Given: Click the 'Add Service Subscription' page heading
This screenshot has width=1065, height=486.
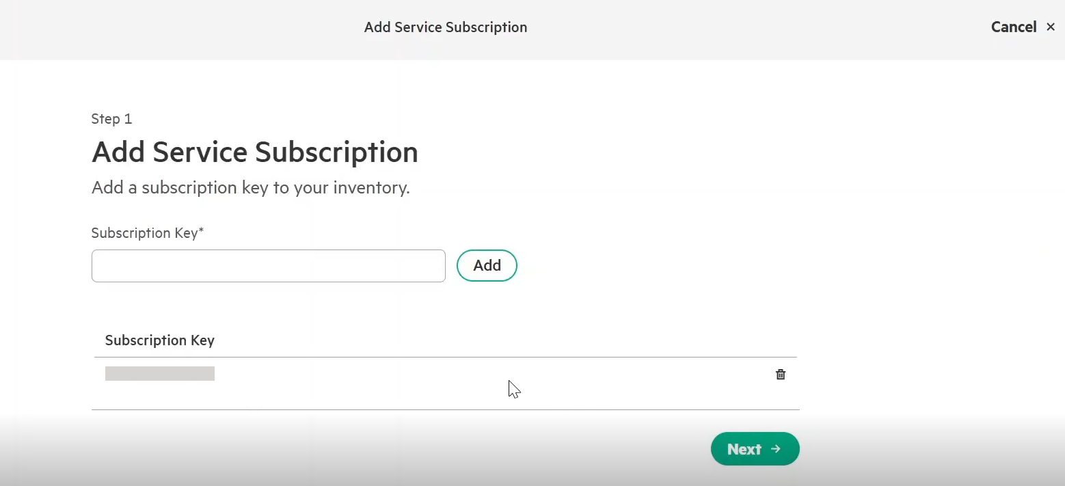Looking at the screenshot, I should pos(255,152).
